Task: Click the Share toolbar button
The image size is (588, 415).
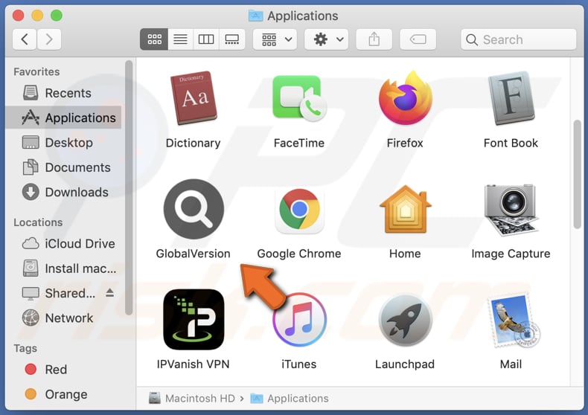Action: pyautogui.click(x=374, y=39)
